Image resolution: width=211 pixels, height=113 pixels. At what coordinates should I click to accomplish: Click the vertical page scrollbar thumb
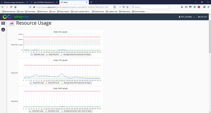pos(210,37)
